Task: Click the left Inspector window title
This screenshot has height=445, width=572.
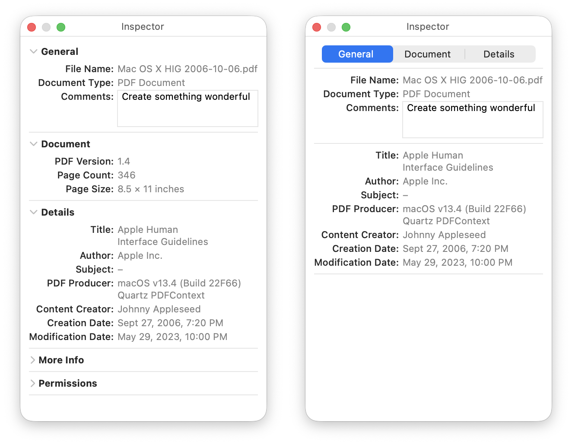Action: pos(143,27)
